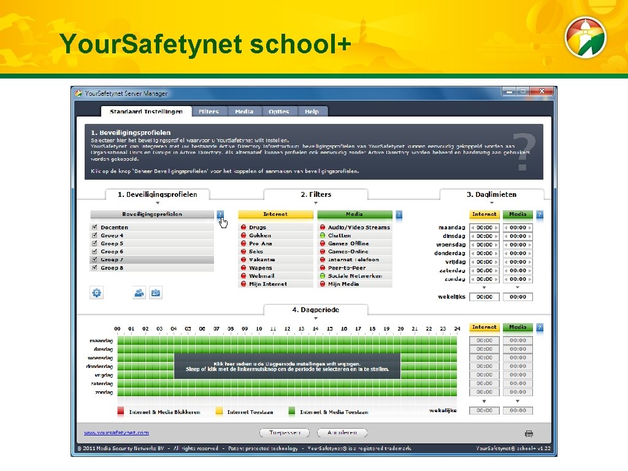The width and height of the screenshot is (628, 471).
Task: Toggle the Games Offline indicator
Action: 323,243
